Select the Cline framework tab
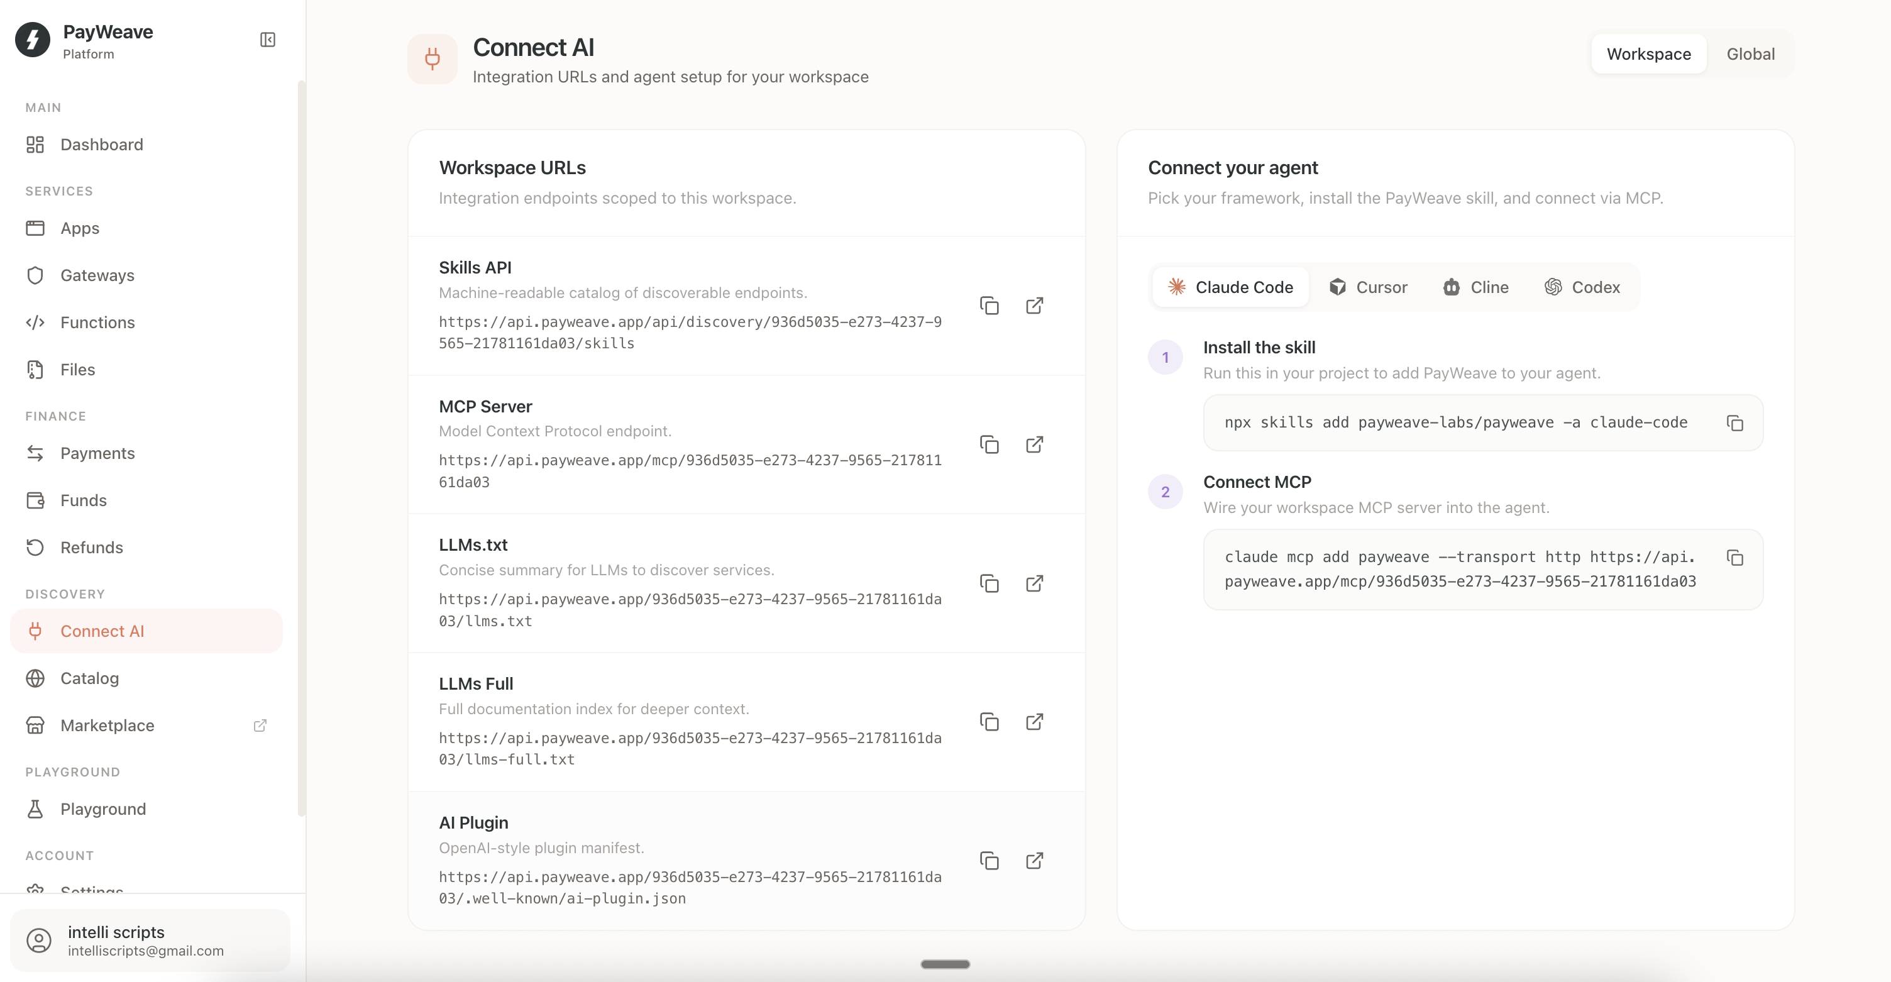 1475,287
